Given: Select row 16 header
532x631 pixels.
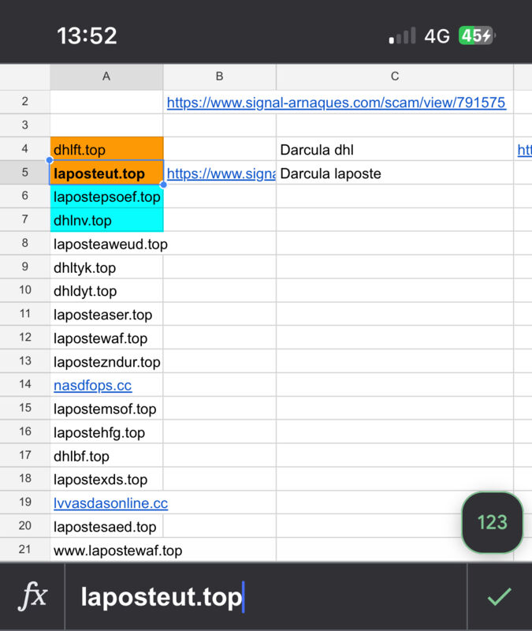Looking at the screenshot, I should (x=25, y=431).
